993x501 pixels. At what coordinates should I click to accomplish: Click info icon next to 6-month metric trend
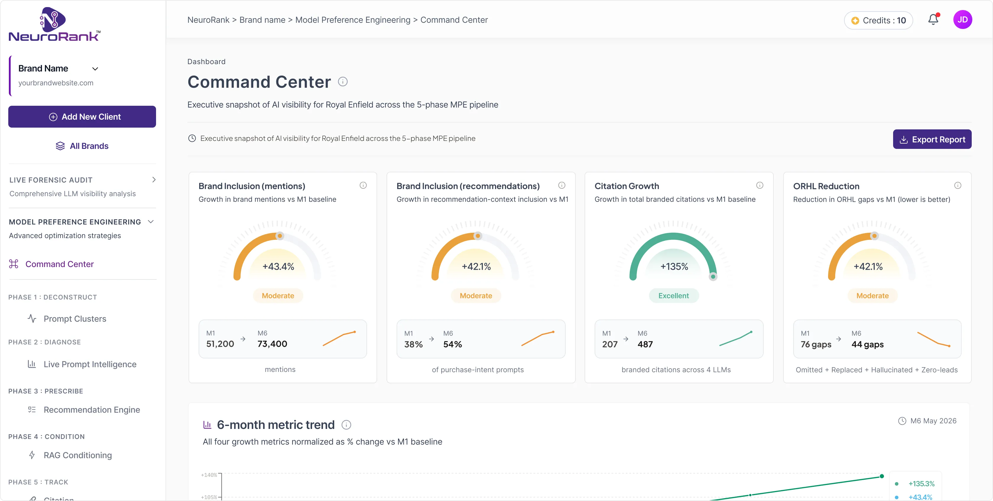tap(347, 425)
